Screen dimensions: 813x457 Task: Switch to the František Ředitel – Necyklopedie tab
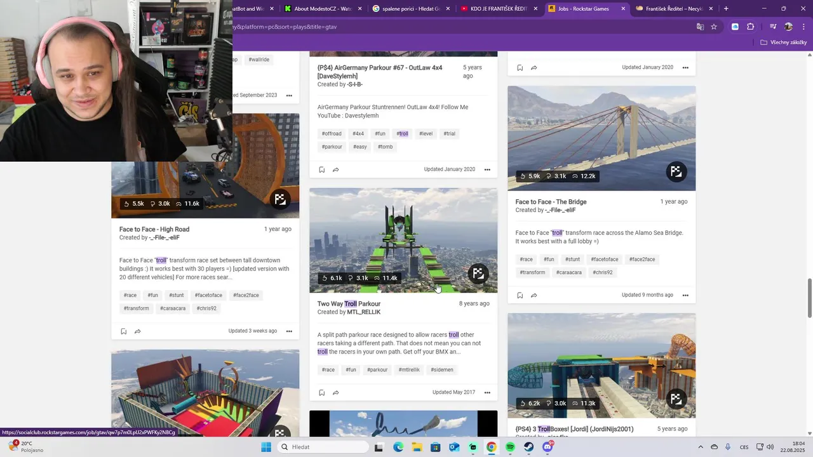coord(675,9)
